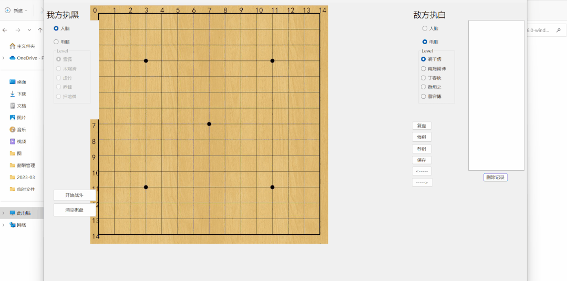
Task: Click 新建 in the File Explorer toolbar
Action: pyautogui.click(x=16, y=11)
